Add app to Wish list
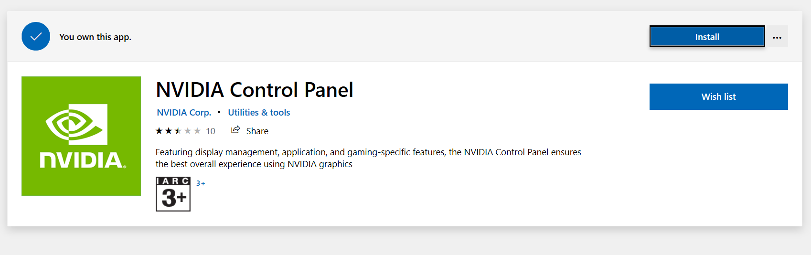 (x=718, y=96)
